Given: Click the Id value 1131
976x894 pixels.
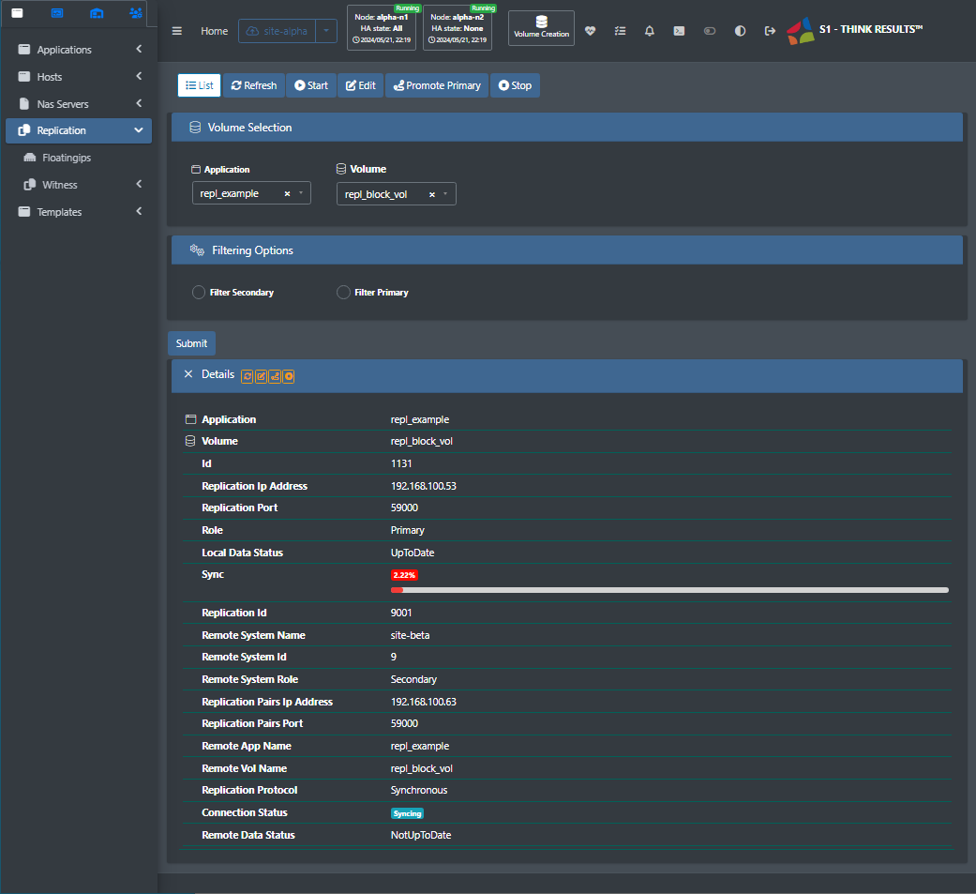Looking at the screenshot, I should point(401,463).
